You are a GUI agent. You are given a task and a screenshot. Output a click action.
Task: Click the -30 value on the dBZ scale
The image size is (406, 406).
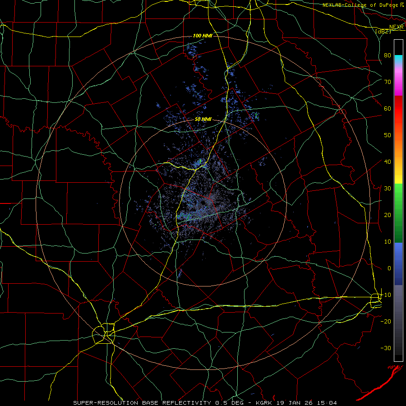tap(386, 348)
